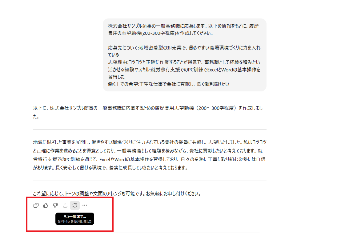
Task: Open the share/export arrow icon
Action: point(65,205)
